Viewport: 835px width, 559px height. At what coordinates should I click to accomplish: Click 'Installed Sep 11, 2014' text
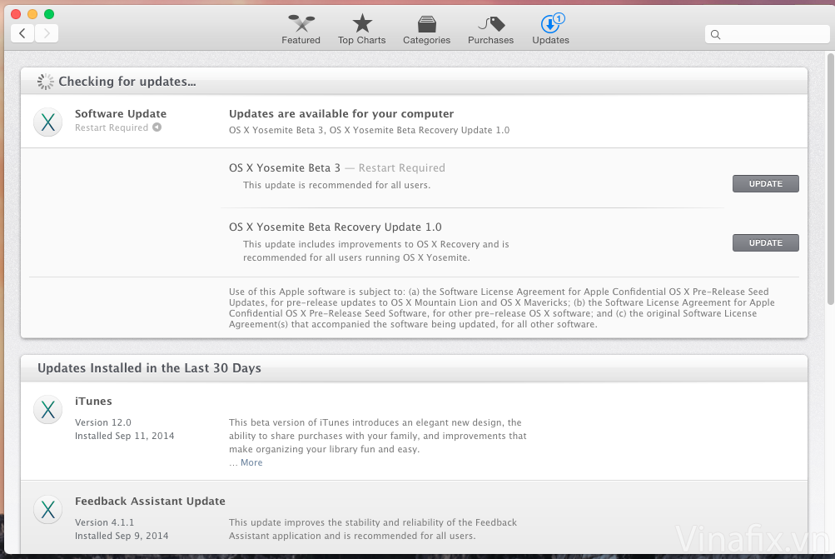point(125,436)
